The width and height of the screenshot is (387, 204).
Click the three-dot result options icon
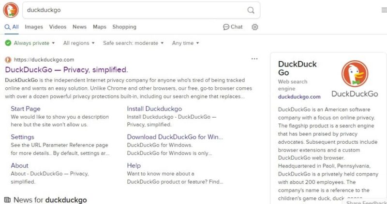point(254,59)
